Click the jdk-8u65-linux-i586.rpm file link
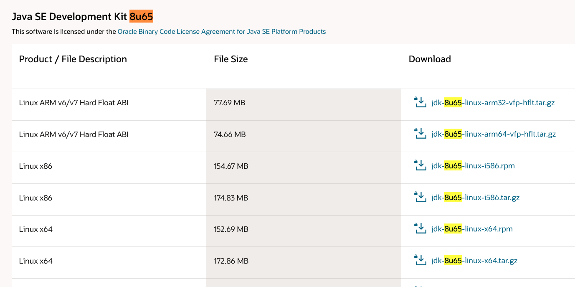575x287 pixels. coord(473,166)
